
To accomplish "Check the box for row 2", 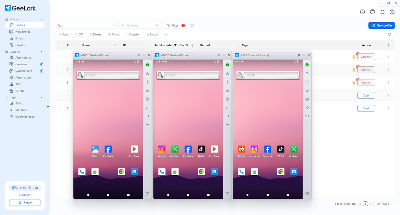I will (60, 69).
